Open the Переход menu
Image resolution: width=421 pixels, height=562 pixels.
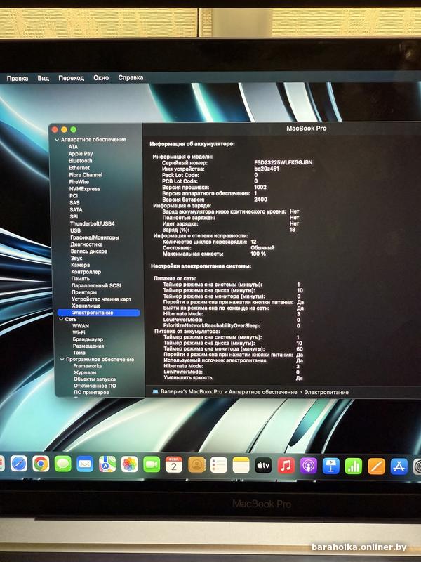(x=72, y=78)
